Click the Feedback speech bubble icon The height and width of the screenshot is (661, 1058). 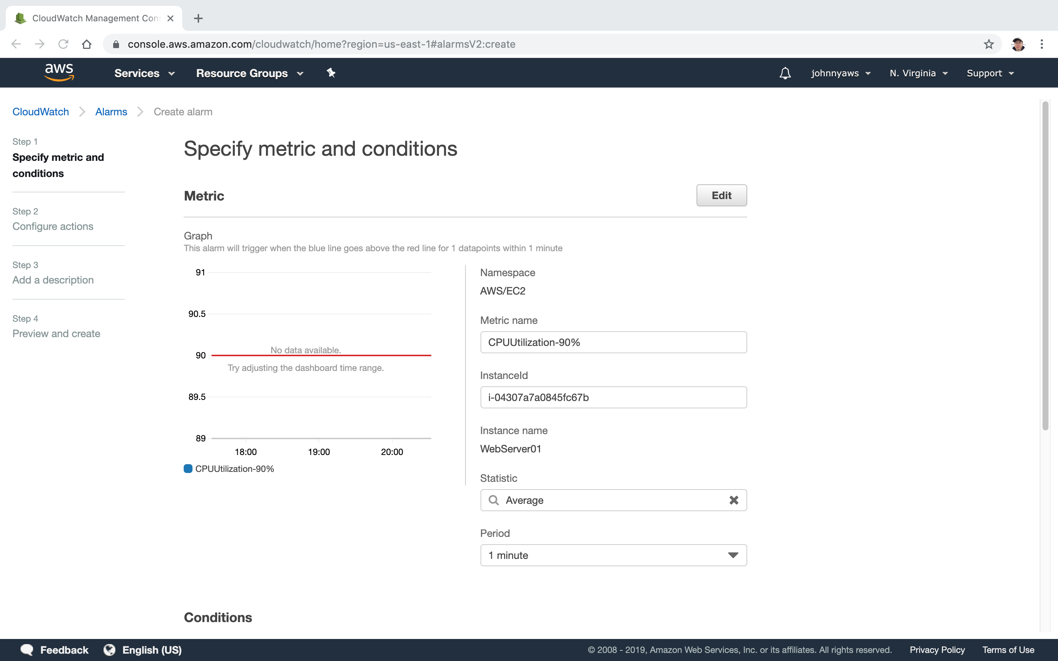point(27,650)
